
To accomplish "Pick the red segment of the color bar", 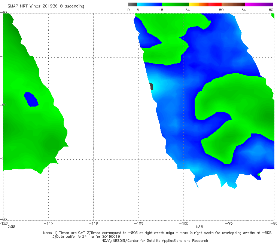I will pyautogui.click(x=215, y=4).
